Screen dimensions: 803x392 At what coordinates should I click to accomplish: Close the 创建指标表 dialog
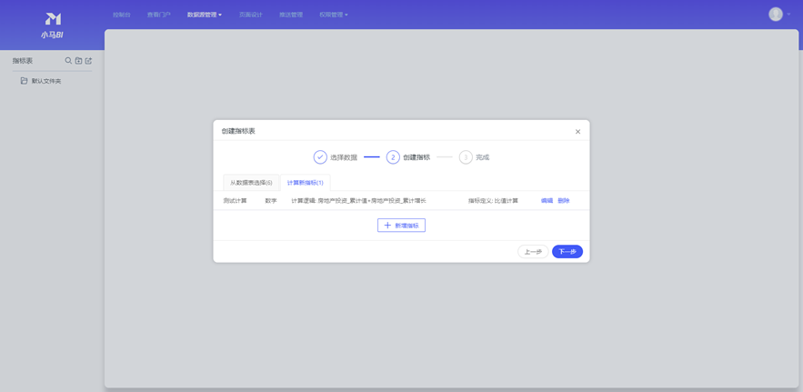click(x=577, y=132)
